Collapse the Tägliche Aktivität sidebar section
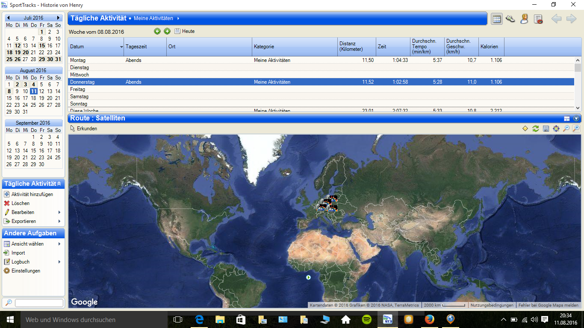 [x=59, y=184]
